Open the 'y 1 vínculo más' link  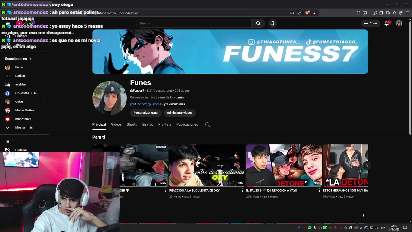(174, 104)
